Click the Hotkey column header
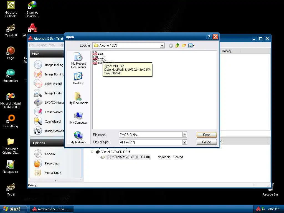This screenshot has height=213, width=284. click(x=227, y=51)
